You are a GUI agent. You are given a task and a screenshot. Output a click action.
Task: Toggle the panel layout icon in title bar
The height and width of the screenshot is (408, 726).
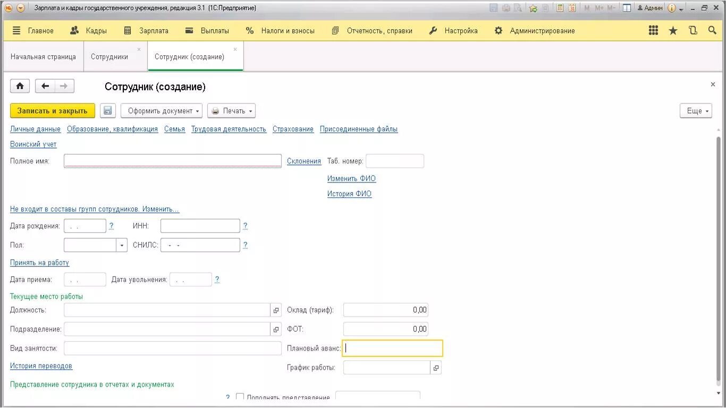coord(627,8)
